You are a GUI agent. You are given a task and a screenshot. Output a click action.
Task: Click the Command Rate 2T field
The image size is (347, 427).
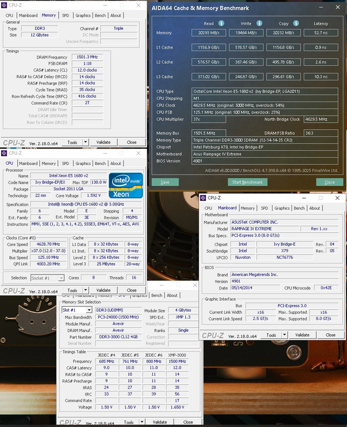tap(87, 102)
